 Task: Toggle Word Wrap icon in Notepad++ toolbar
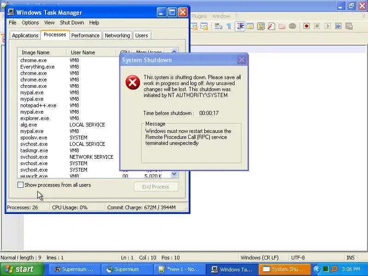[x=218, y=26]
